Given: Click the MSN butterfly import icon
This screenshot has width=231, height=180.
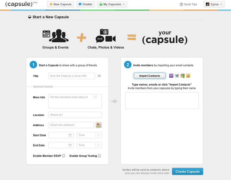Looking at the screenshot, I should pos(177,76).
